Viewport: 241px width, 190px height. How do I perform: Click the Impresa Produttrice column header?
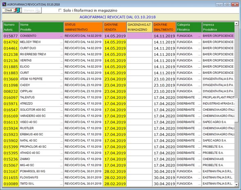pos(218,27)
